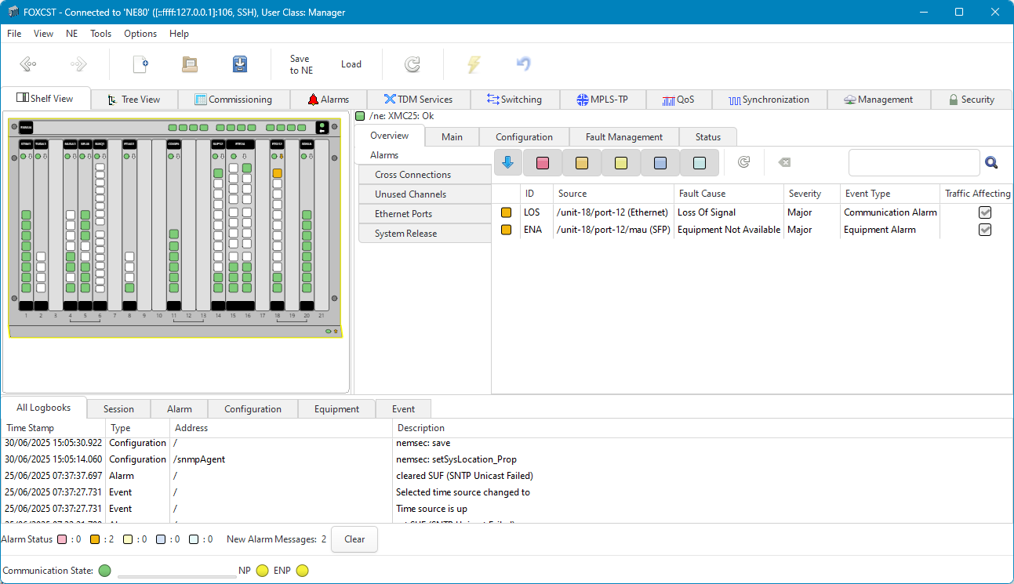The height and width of the screenshot is (584, 1014).
Task: Click the blue down-arrow alarm filter icon
Action: 507,162
